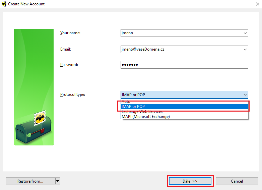The image size is (262, 190).
Task: Click the bat stamp above the mailbox
Action: [x=40, y=119]
